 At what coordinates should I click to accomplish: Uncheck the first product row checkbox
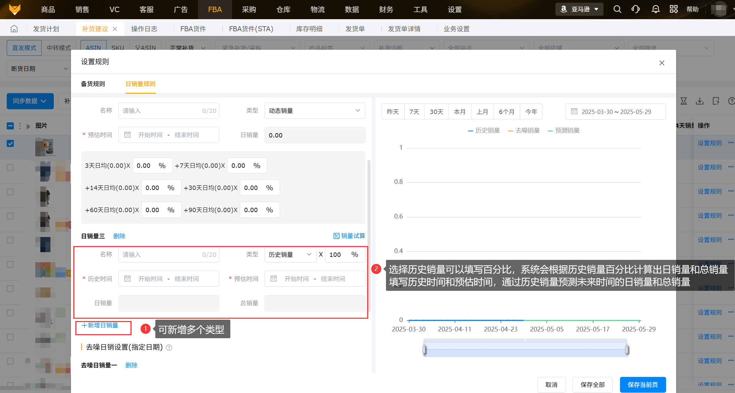click(10, 144)
